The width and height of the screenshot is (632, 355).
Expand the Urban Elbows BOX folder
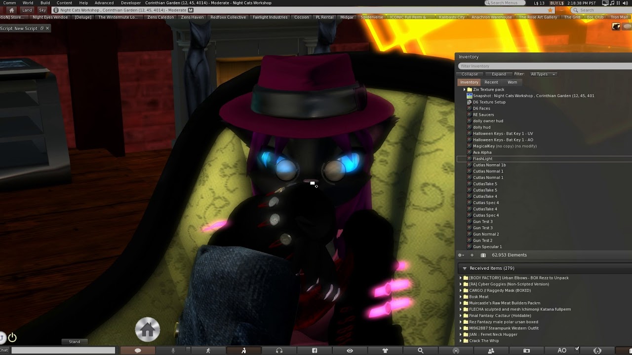pyautogui.click(x=461, y=278)
